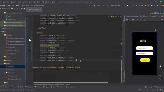Click the Design Surface layers icon
The image size is (164, 92).
(x=141, y=16)
